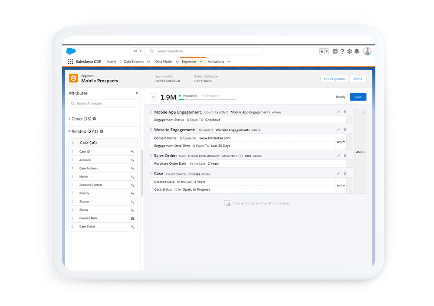
Task: Open the AND dropdown on Website Engagement
Action: [341, 141]
